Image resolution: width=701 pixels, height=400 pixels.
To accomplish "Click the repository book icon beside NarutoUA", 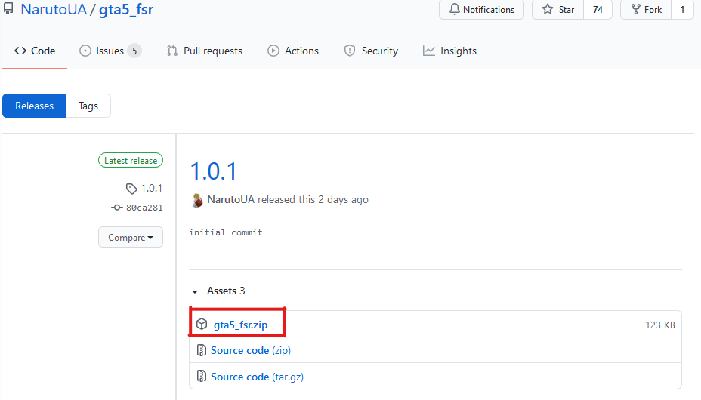I will tap(8, 9).
